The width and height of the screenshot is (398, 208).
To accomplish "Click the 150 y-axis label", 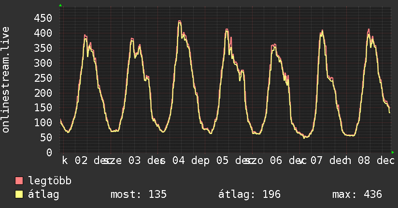I will [43, 107].
